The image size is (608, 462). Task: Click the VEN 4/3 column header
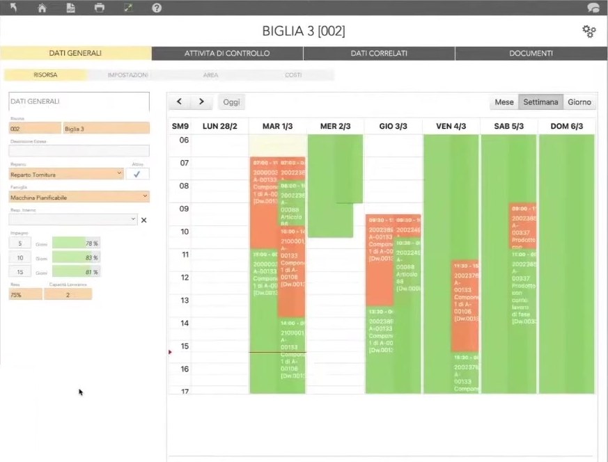click(451, 126)
